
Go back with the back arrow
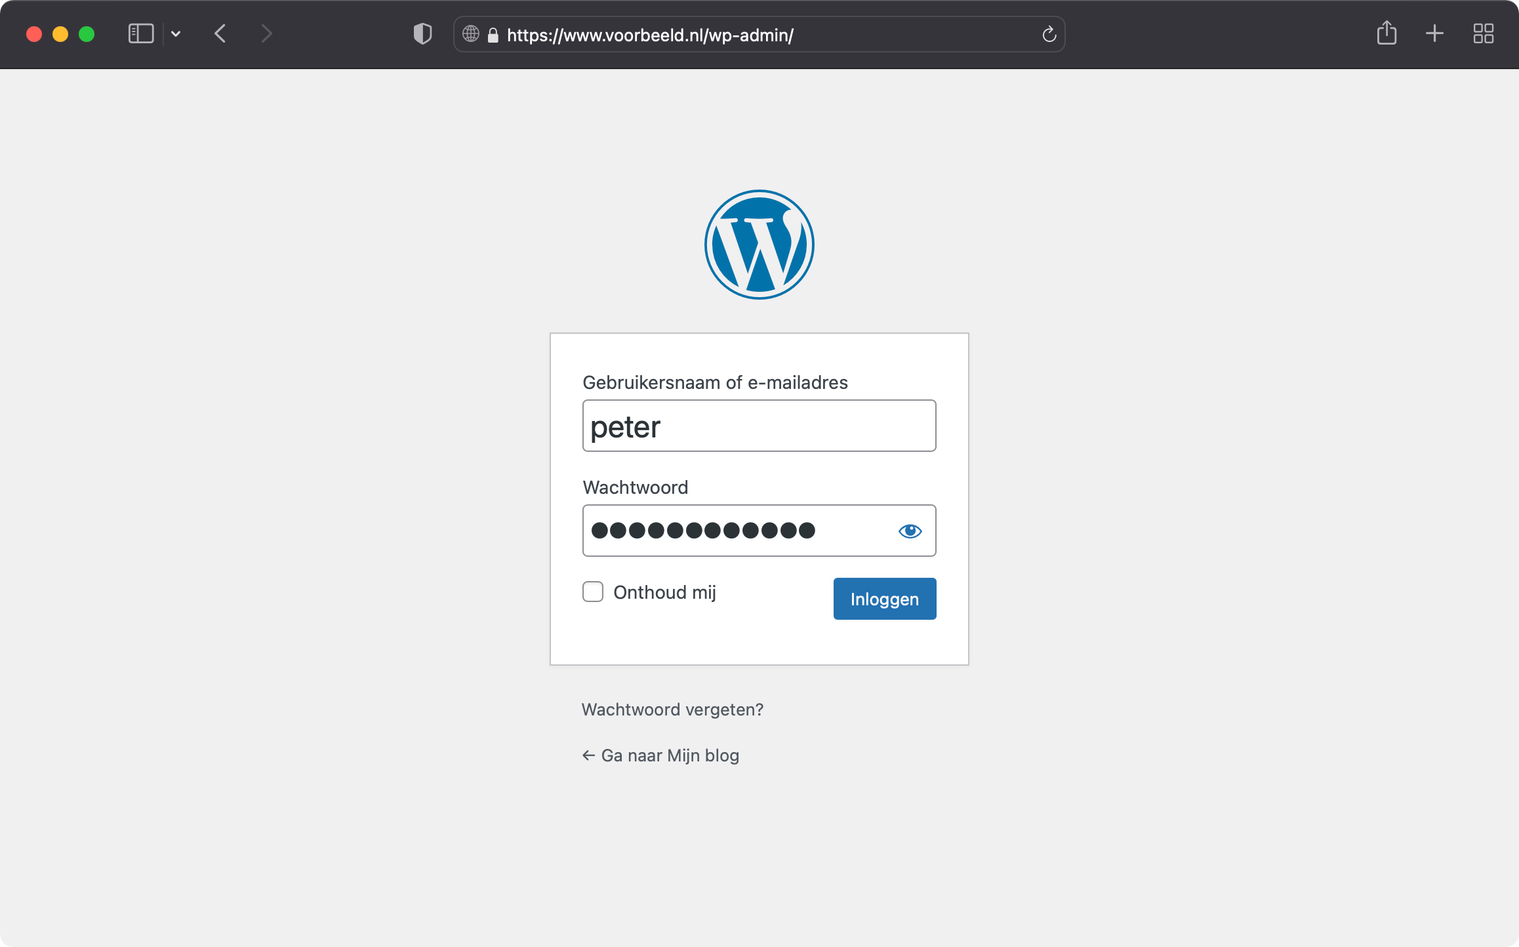click(220, 33)
